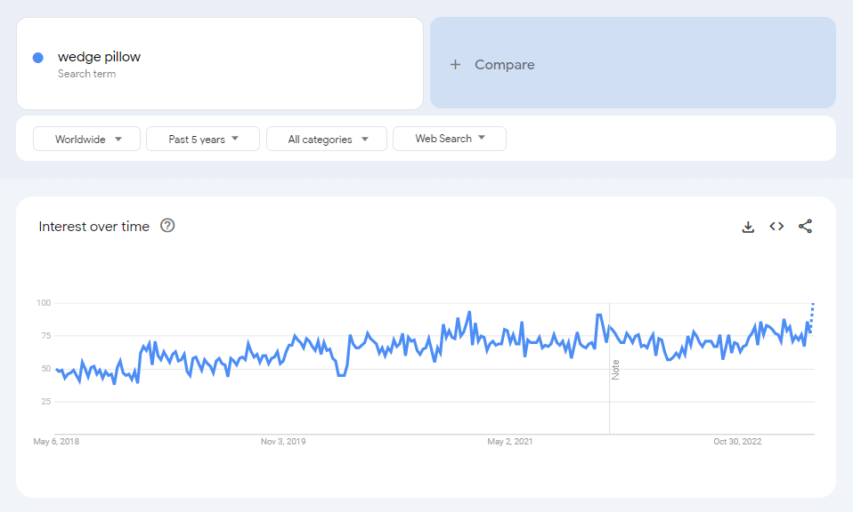
Task: Open the Past 5 years time range dropdown
Action: tap(202, 139)
